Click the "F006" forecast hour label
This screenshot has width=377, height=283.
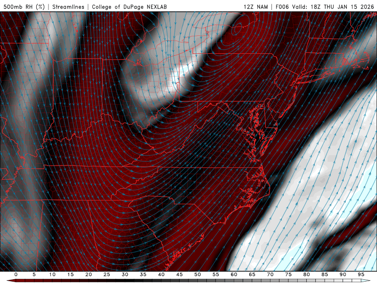pos(282,7)
